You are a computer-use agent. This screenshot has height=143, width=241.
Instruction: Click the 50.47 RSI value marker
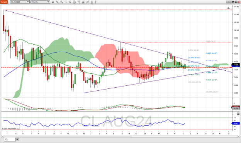tap(236, 123)
